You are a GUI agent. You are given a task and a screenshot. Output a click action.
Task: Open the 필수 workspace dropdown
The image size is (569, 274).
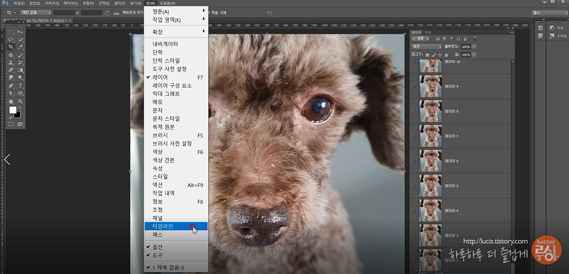(550, 13)
